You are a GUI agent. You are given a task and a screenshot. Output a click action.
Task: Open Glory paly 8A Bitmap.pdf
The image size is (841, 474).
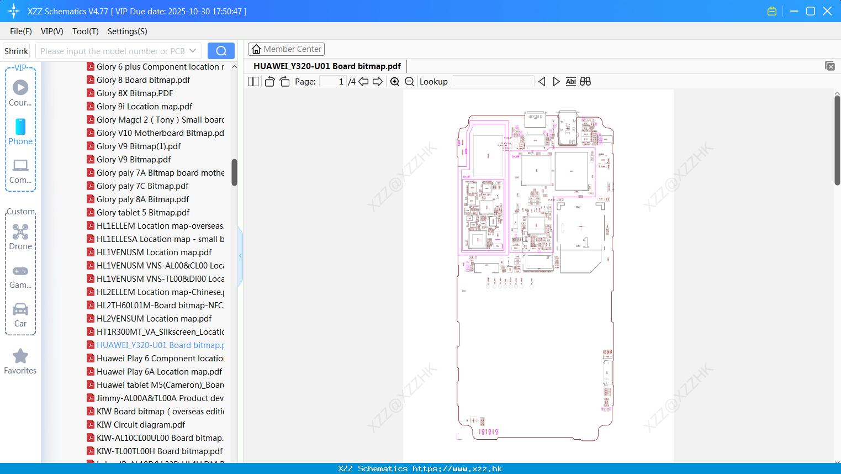142,199
